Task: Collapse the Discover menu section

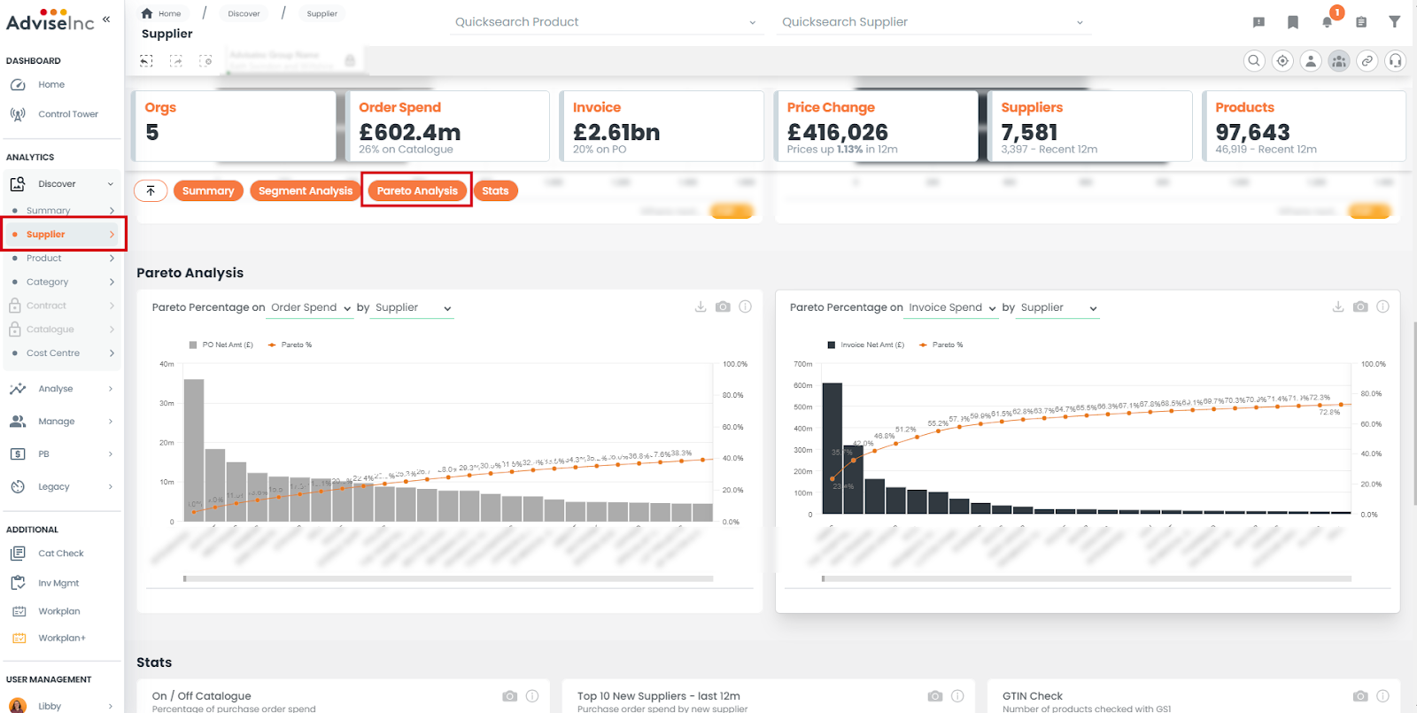Action: pos(62,184)
